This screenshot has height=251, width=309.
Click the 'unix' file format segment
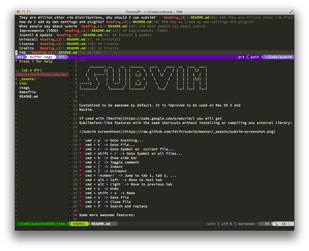pyautogui.click(x=211, y=224)
